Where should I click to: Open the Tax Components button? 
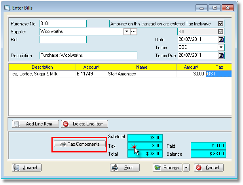tap(80, 144)
